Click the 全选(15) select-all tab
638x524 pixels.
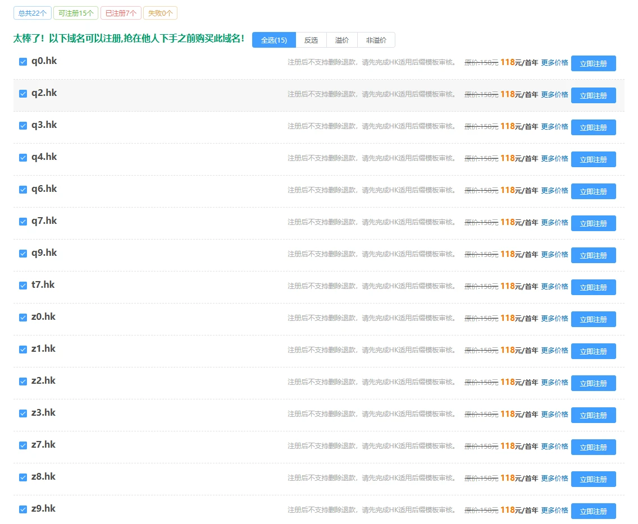pos(274,40)
